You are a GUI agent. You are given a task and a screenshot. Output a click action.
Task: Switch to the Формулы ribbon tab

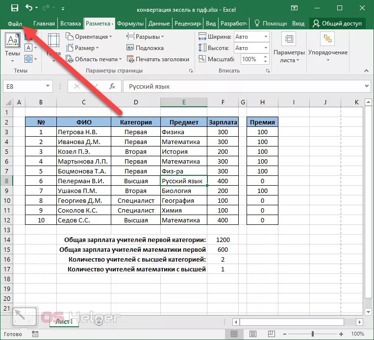(130, 24)
